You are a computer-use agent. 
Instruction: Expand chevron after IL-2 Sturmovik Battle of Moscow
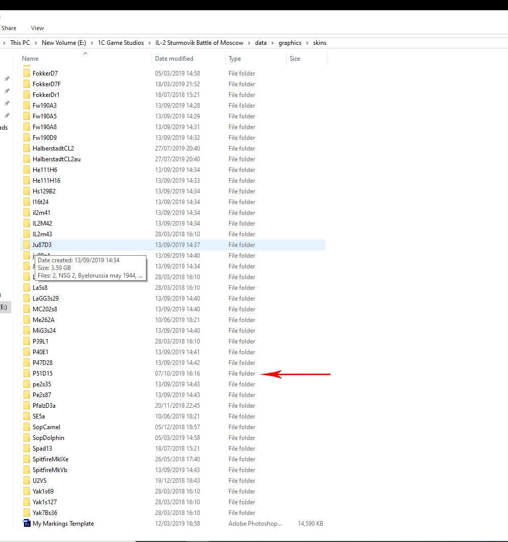pyautogui.click(x=249, y=43)
